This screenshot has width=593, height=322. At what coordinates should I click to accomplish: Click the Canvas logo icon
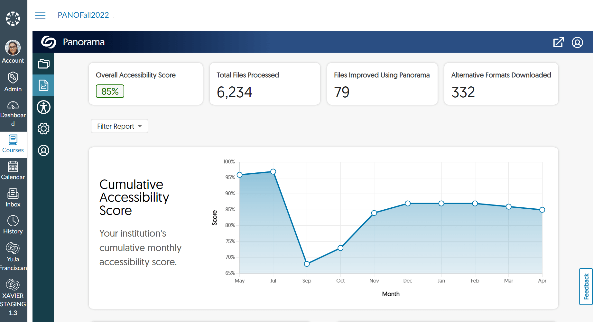13,19
